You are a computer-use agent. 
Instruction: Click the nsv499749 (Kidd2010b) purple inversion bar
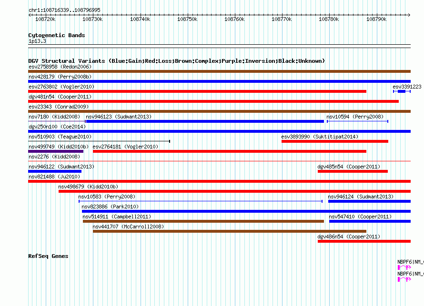[56, 151]
